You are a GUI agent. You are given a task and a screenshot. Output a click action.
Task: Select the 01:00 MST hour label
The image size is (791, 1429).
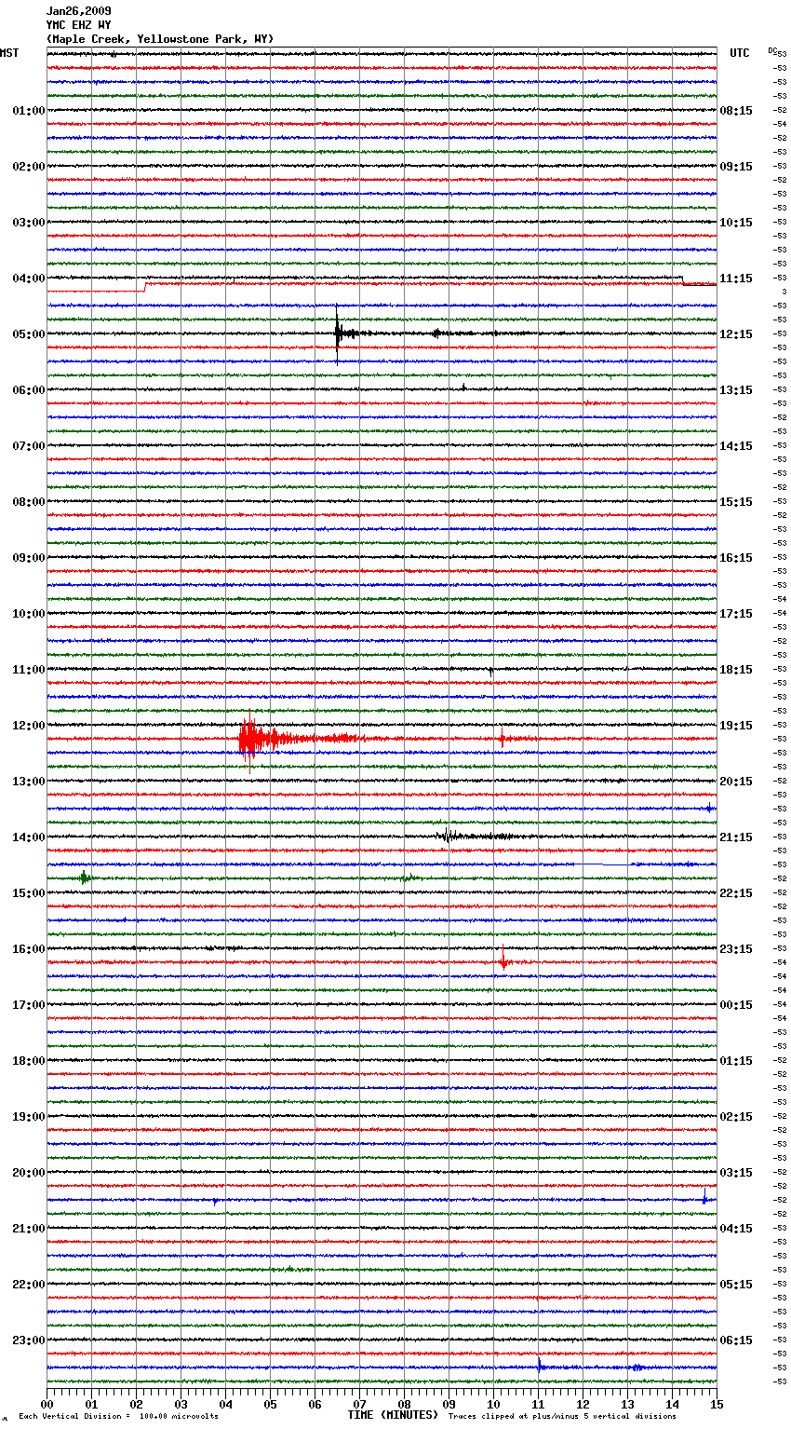(28, 111)
